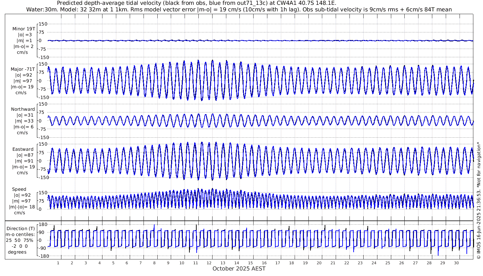The height and width of the screenshot is (276, 483).
Task: Click day 20 tick label on time axis
Action: click(319, 263)
